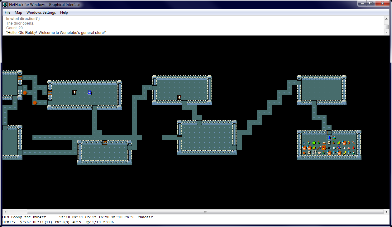The height and width of the screenshot is (227, 392).
Task: Click the 'St:10' strength stat
Action: tap(65, 217)
